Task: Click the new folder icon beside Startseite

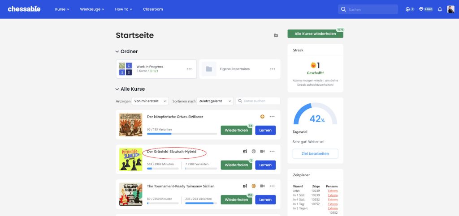Action: [x=276, y=35]
